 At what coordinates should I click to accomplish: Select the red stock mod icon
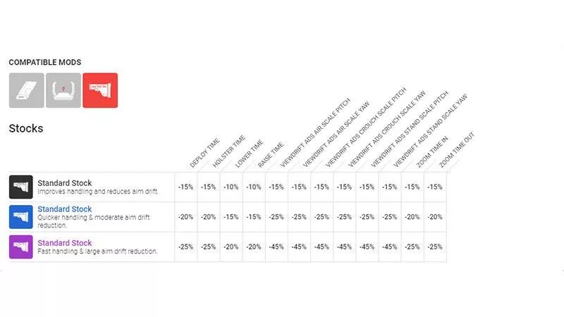[x=100, y=91]
